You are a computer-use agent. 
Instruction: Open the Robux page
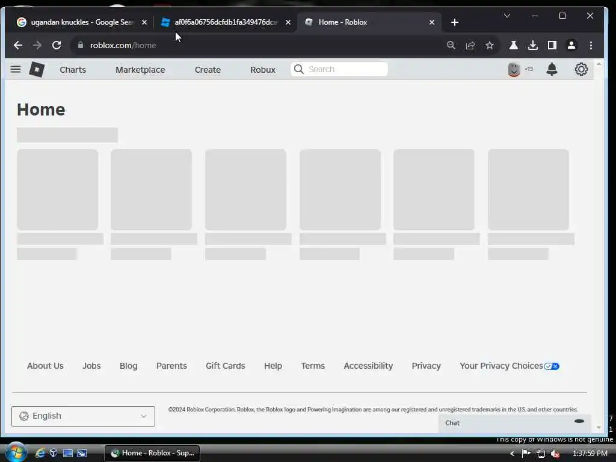click(263, 70)
